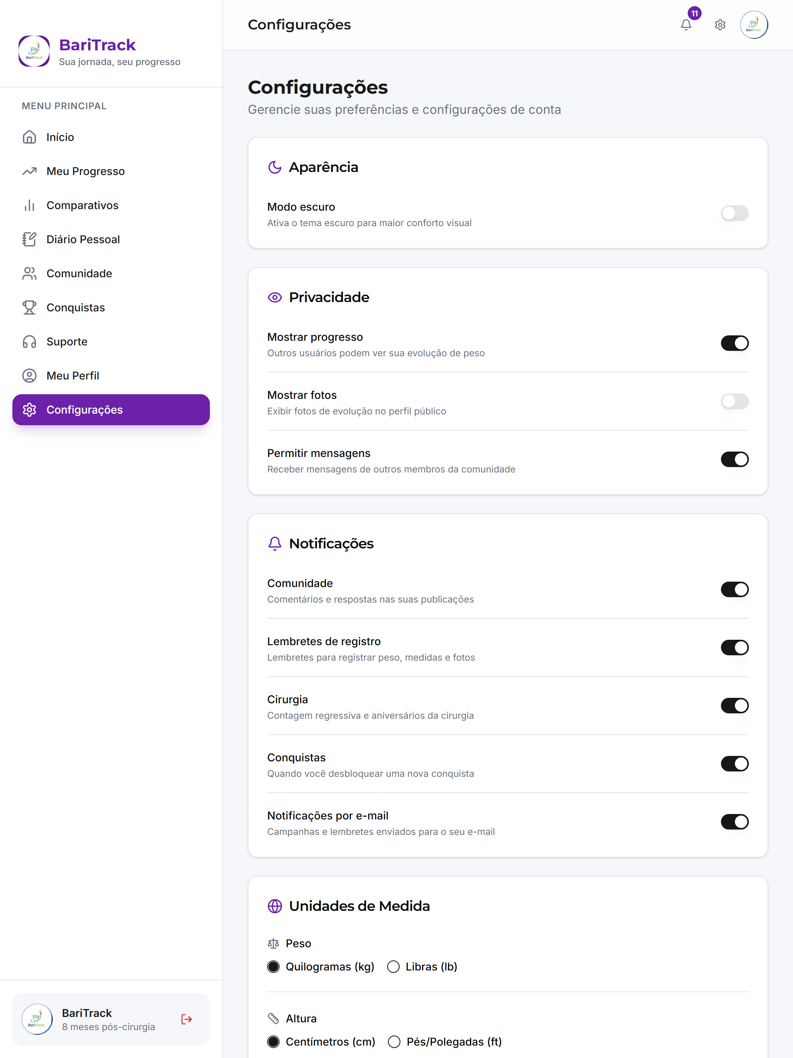Click 'Unidades de Medida' heading
Viewport: 793px width, 1058px height.
pos(359,906)
